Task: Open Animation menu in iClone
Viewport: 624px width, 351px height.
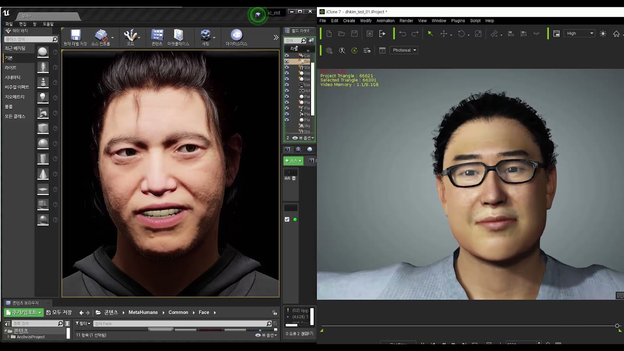Action: click(385, 20)
